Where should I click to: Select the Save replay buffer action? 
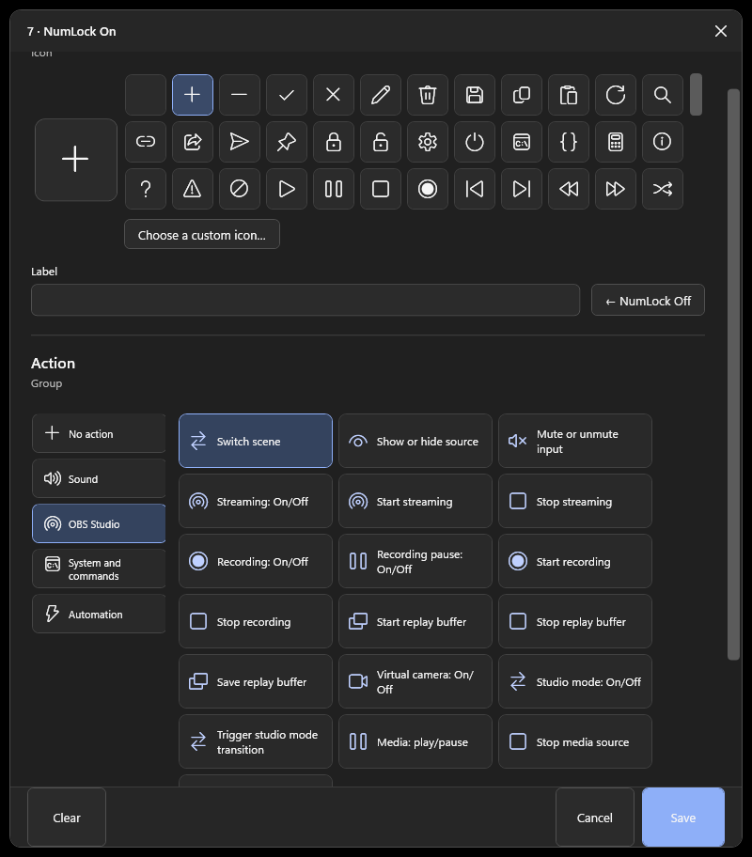click(256, 681)
